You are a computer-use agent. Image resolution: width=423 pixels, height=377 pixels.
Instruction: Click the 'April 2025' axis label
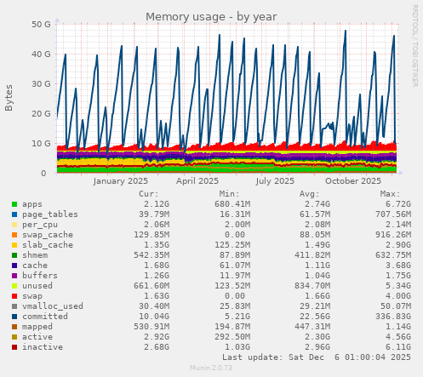pos(197,181)
